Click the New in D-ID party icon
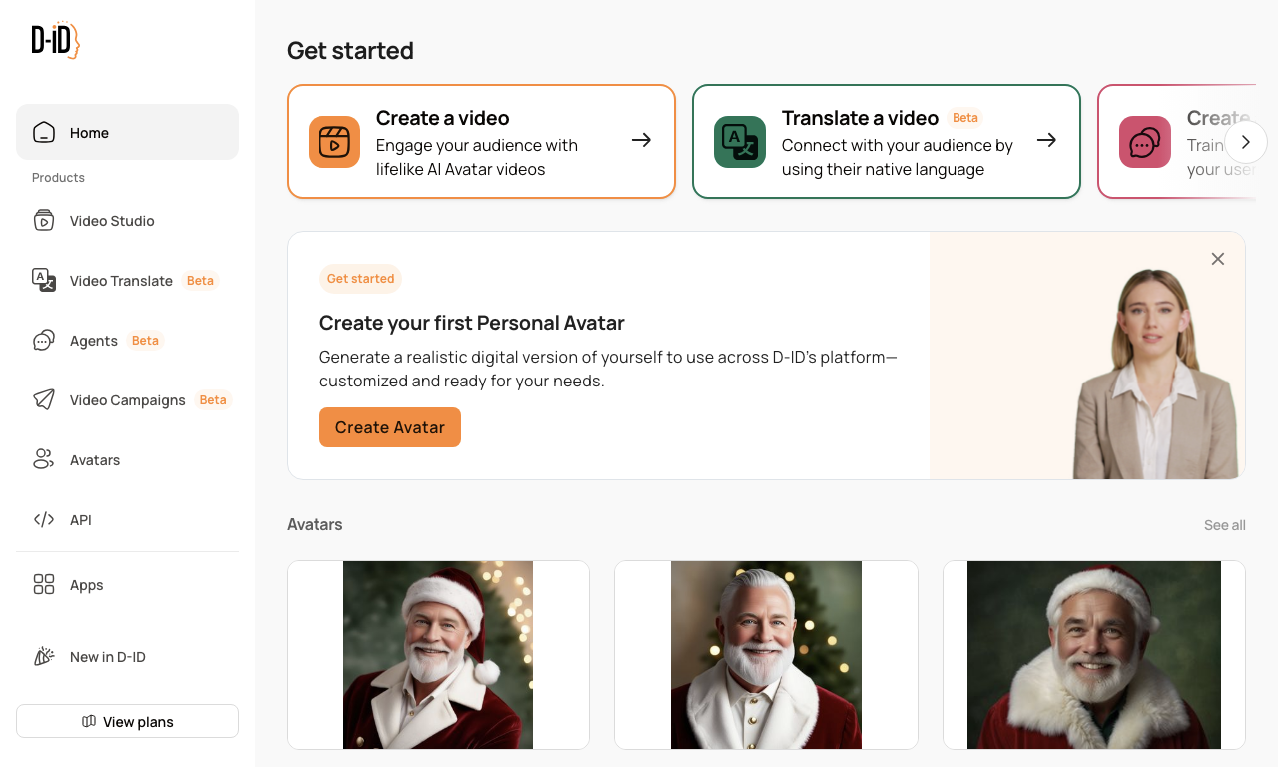 pyautogui.click(x=44, y=657)
